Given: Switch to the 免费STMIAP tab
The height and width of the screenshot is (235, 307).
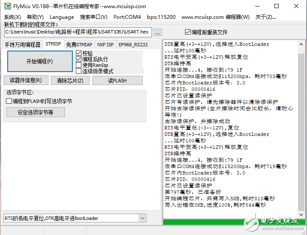Looking at the screenshot, I should (x=79, y=45).
